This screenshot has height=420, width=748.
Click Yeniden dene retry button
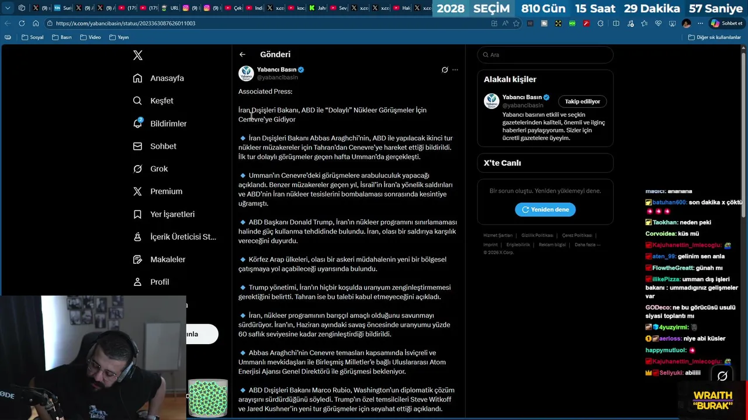545,209
